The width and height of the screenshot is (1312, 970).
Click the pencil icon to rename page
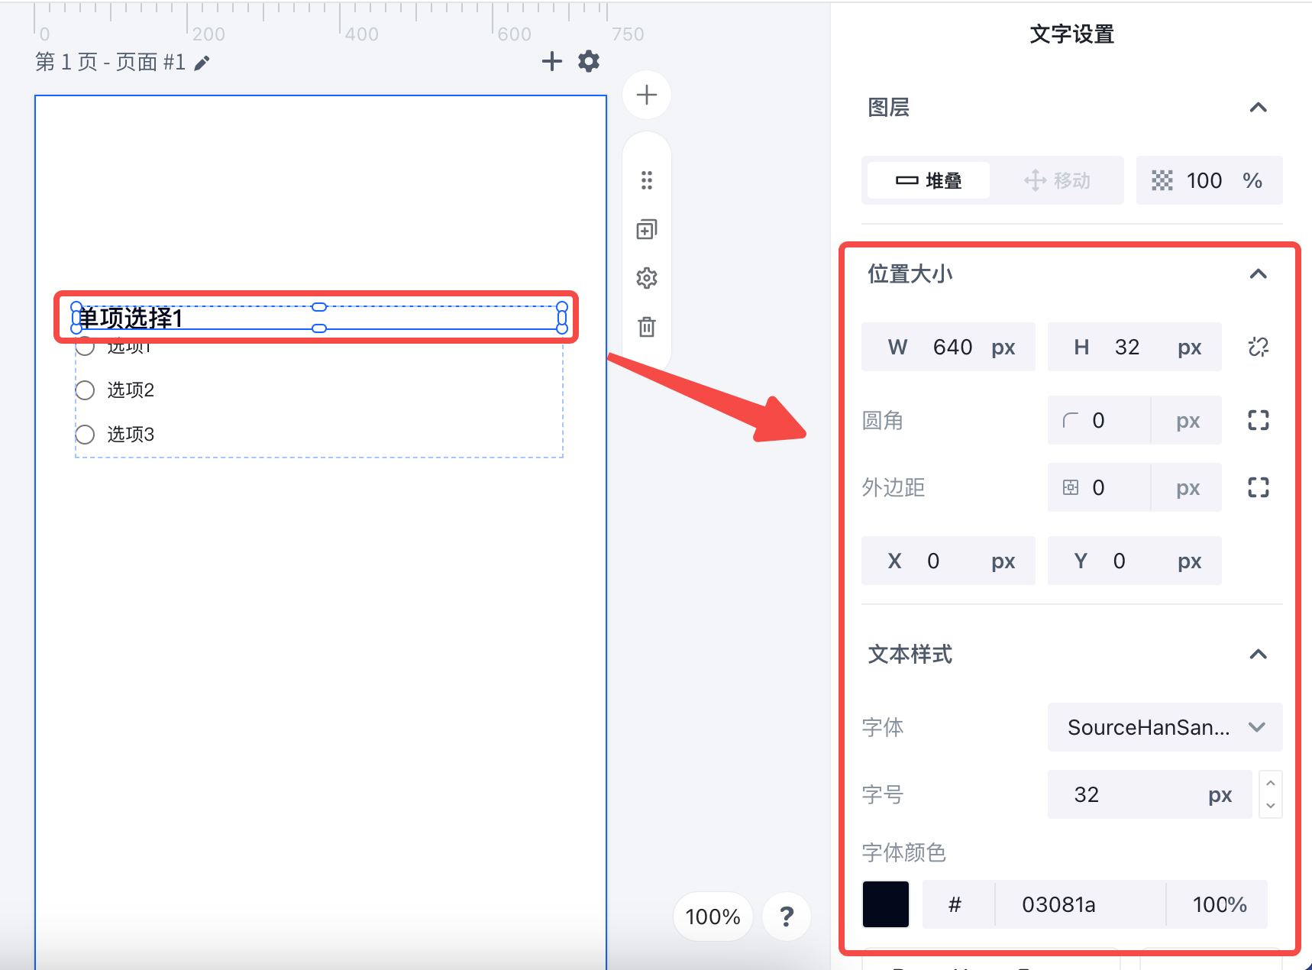[x=202, y=63]
